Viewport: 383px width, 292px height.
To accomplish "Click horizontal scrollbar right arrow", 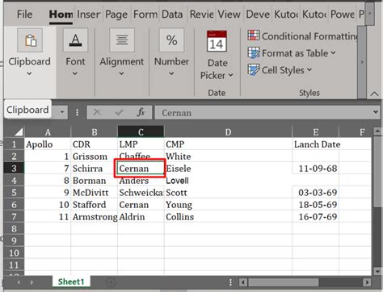I will tap(366, 282).
